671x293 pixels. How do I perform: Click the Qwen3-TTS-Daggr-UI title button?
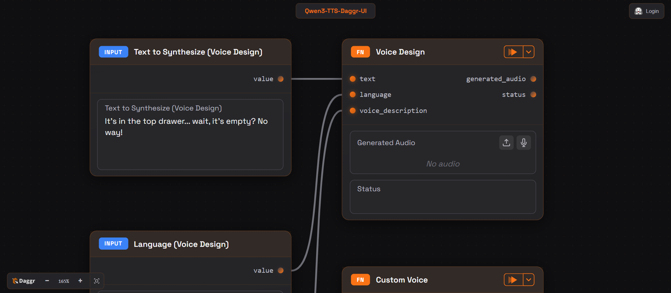(x=335, y=11)
